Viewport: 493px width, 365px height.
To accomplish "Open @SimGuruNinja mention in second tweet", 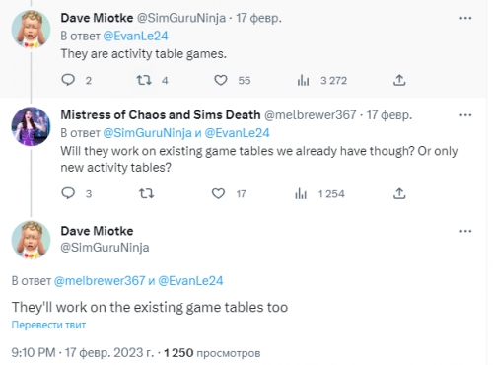I will (x=147, y=133).
